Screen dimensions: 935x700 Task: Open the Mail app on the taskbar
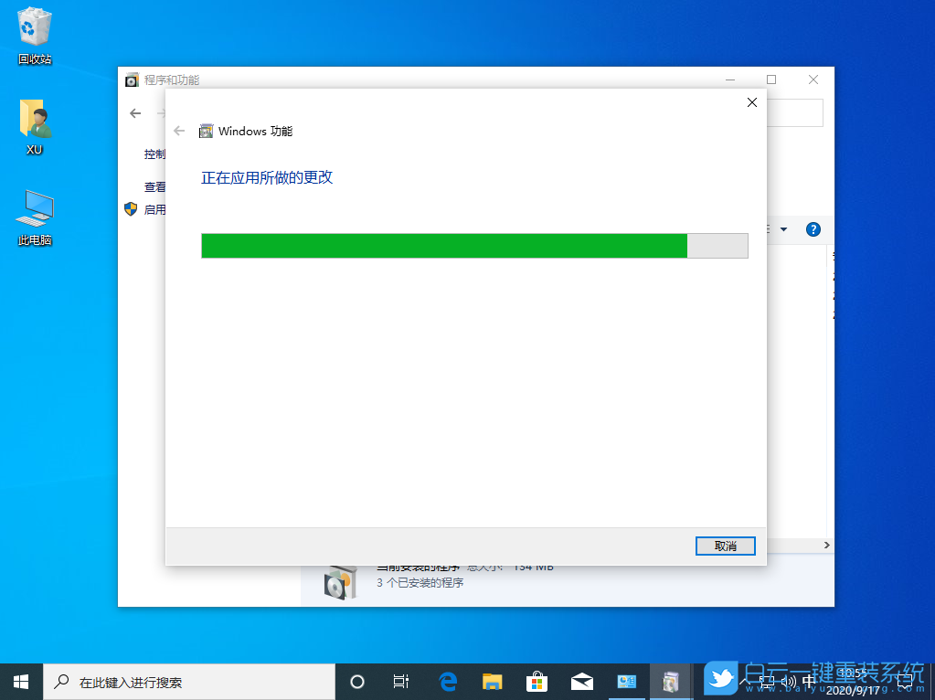pos(581,681)
